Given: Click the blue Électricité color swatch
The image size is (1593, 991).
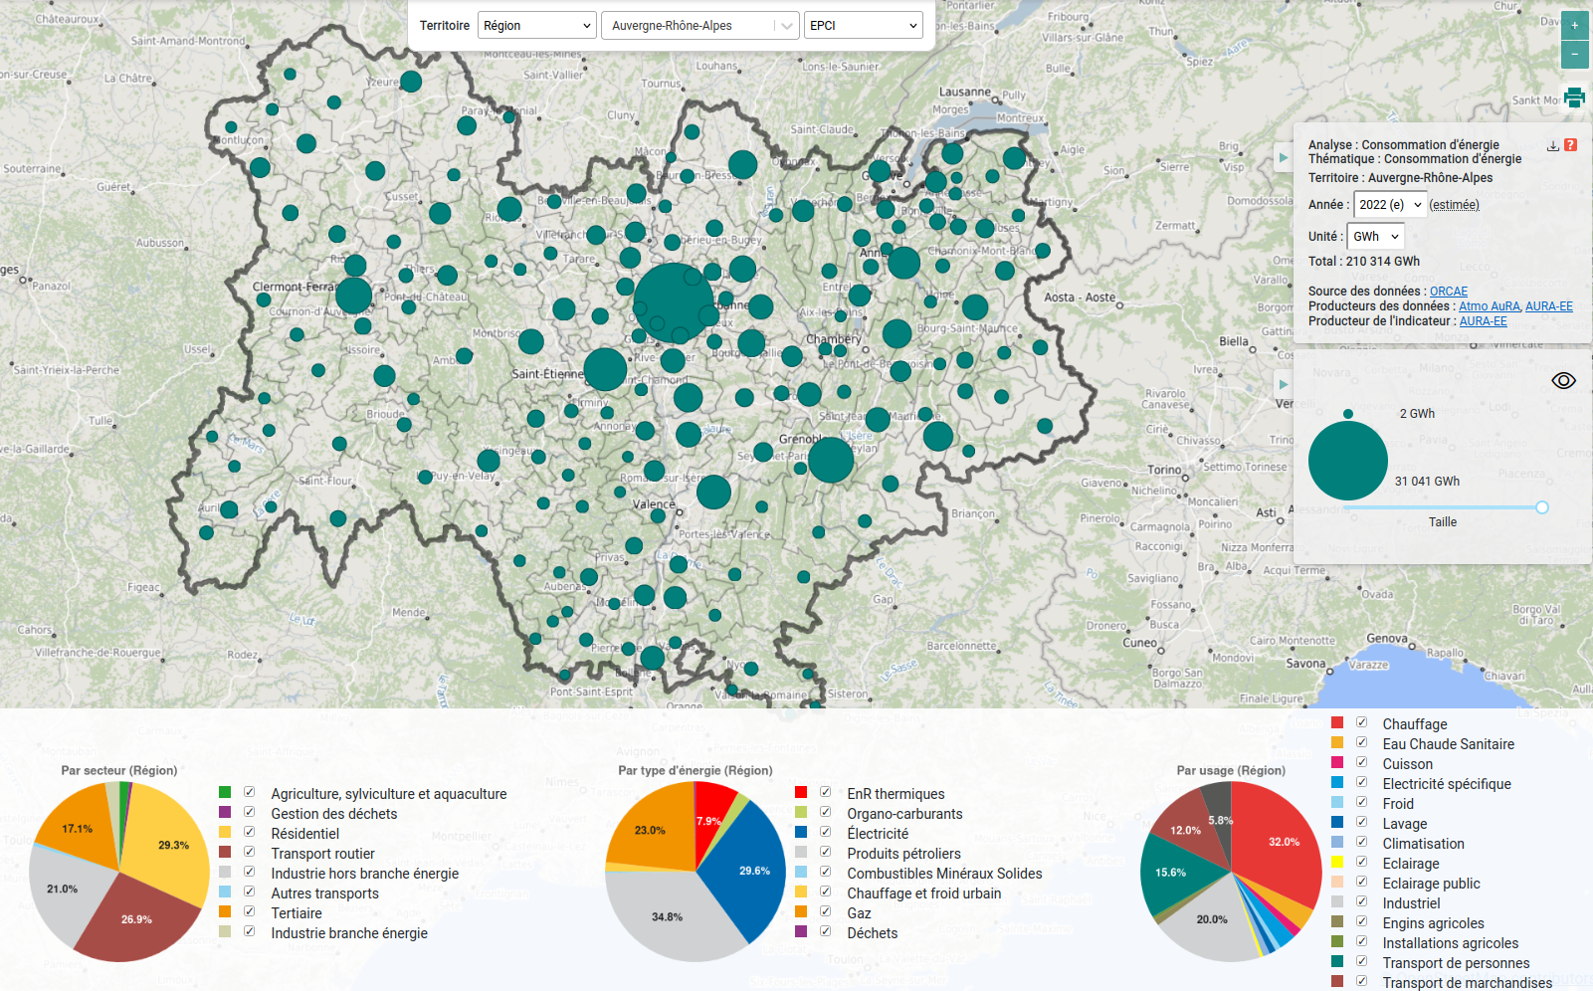Looking at the screenshot, I should (x=801, y=832).
